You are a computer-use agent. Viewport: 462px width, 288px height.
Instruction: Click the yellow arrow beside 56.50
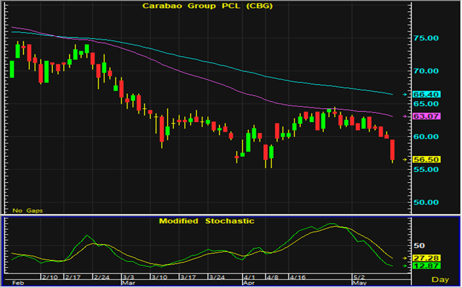(x=404, y=159)
